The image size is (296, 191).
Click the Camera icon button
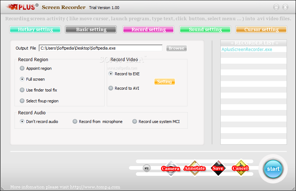[171, 168]
